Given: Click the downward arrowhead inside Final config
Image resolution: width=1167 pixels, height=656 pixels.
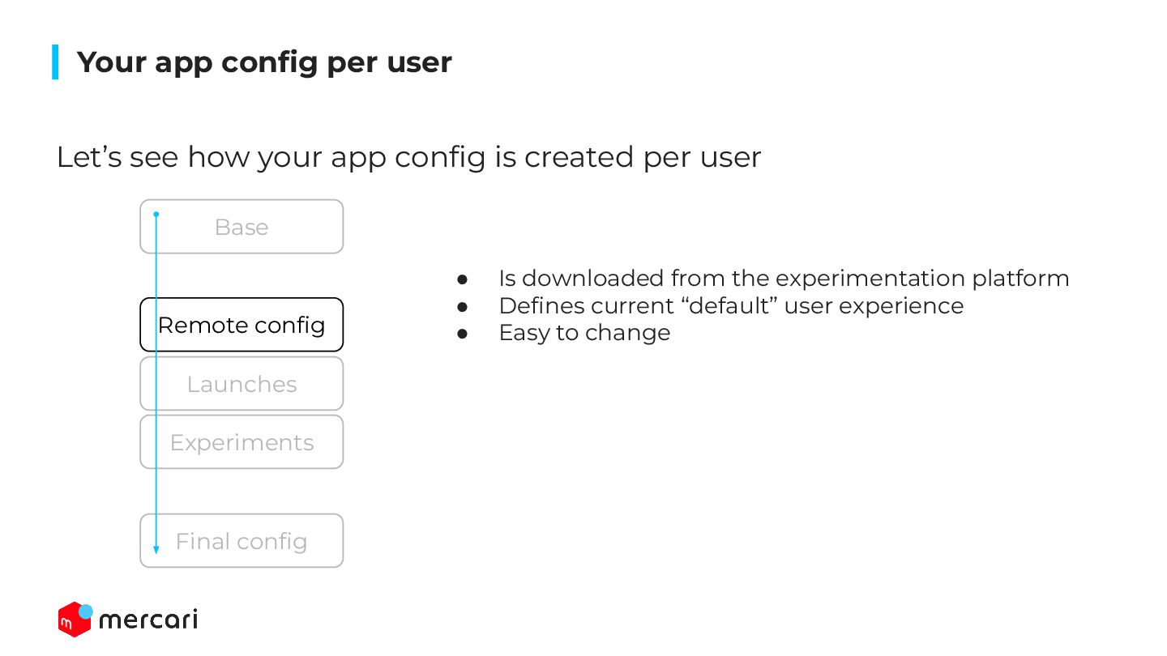Looking at the screenshot, I should [x=156, y=550].
